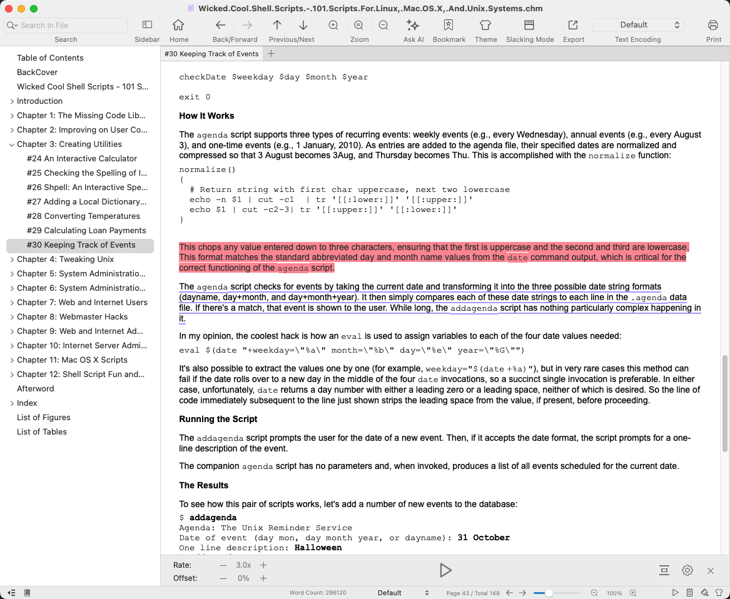The image size is (730, 599).
Task: Select the #30 Keeping Track of Events tab
Action: tap(211, 54)
